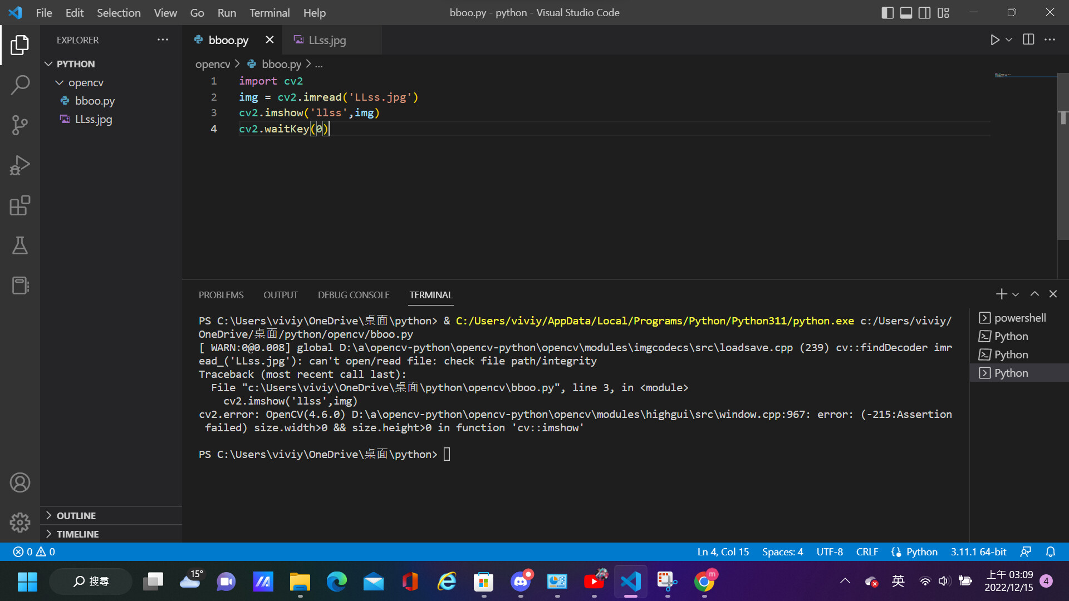This screenshot has height=601, width=1069.
Task: Split the editor to the right
Action: click(x=1028, y=40)
